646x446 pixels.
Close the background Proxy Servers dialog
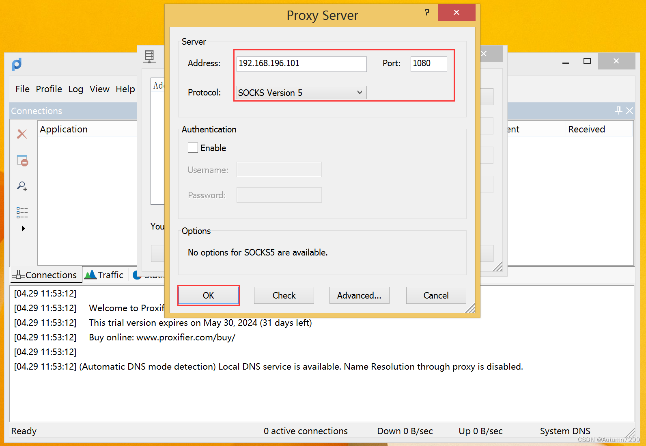[x=484, y=54]
